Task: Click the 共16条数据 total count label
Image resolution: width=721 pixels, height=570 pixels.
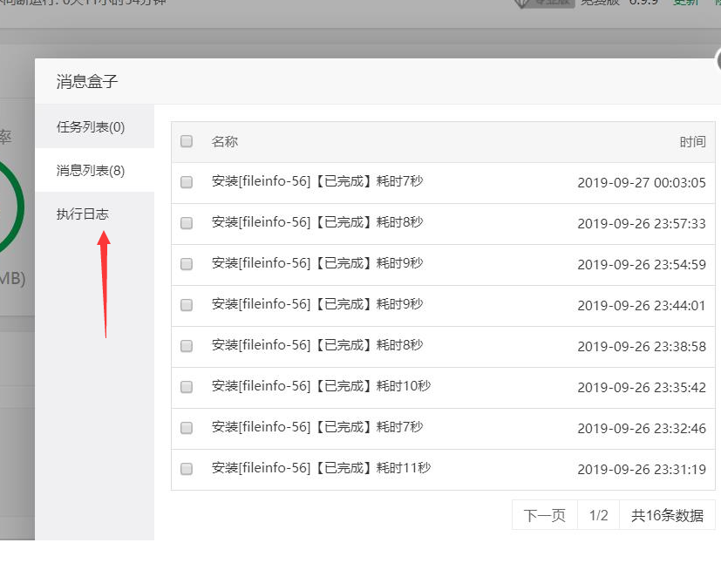Action: 667,515
